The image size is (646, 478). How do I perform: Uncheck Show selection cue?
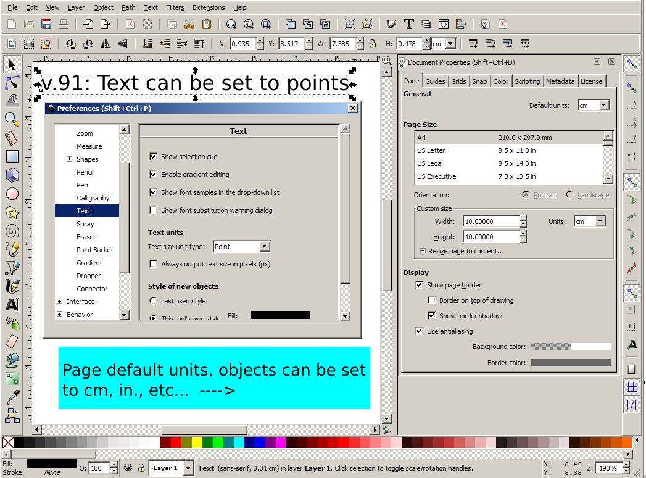point(154,157)
